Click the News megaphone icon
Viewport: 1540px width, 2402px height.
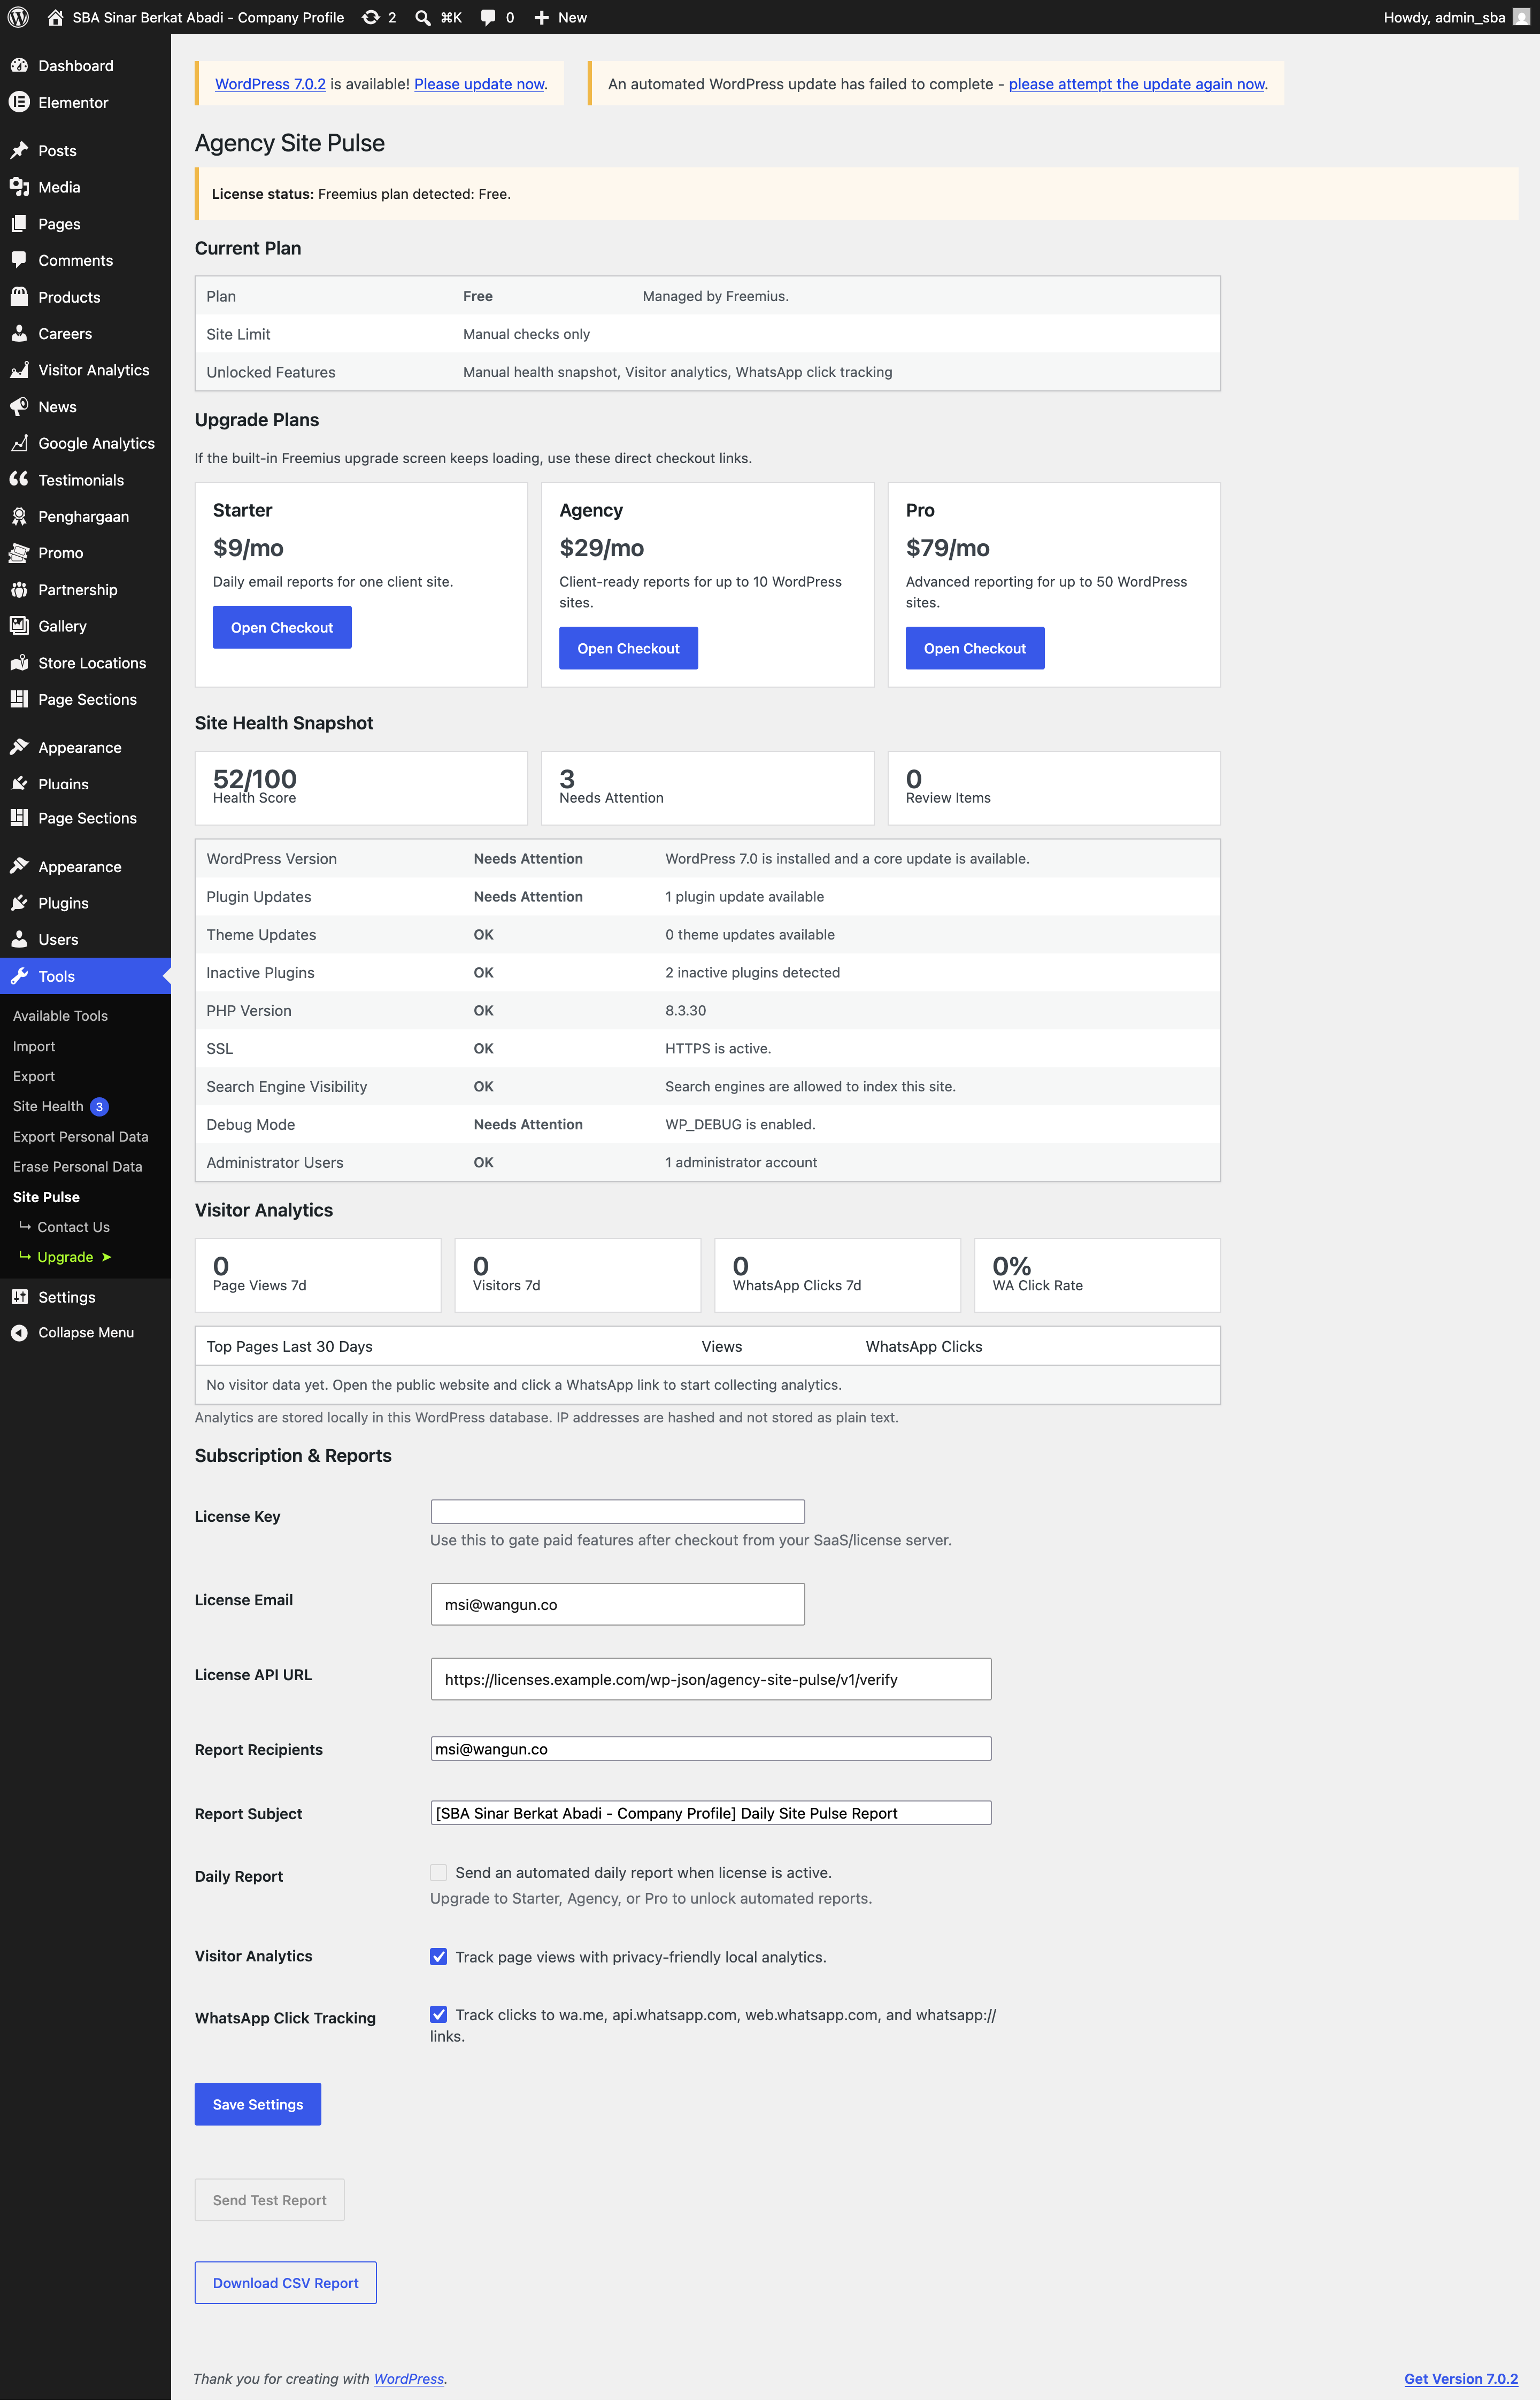[x=19, y=407]
